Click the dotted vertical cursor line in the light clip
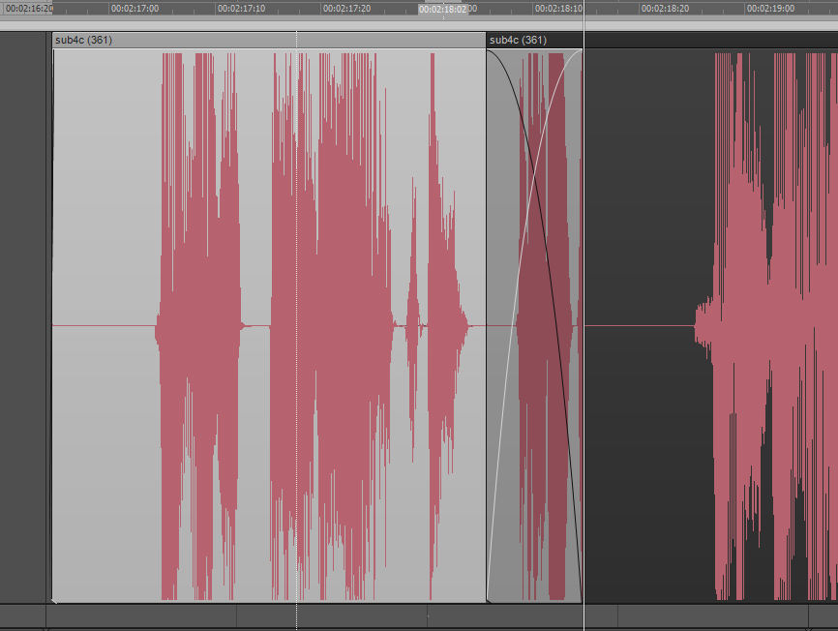 (x=296, y=194)
